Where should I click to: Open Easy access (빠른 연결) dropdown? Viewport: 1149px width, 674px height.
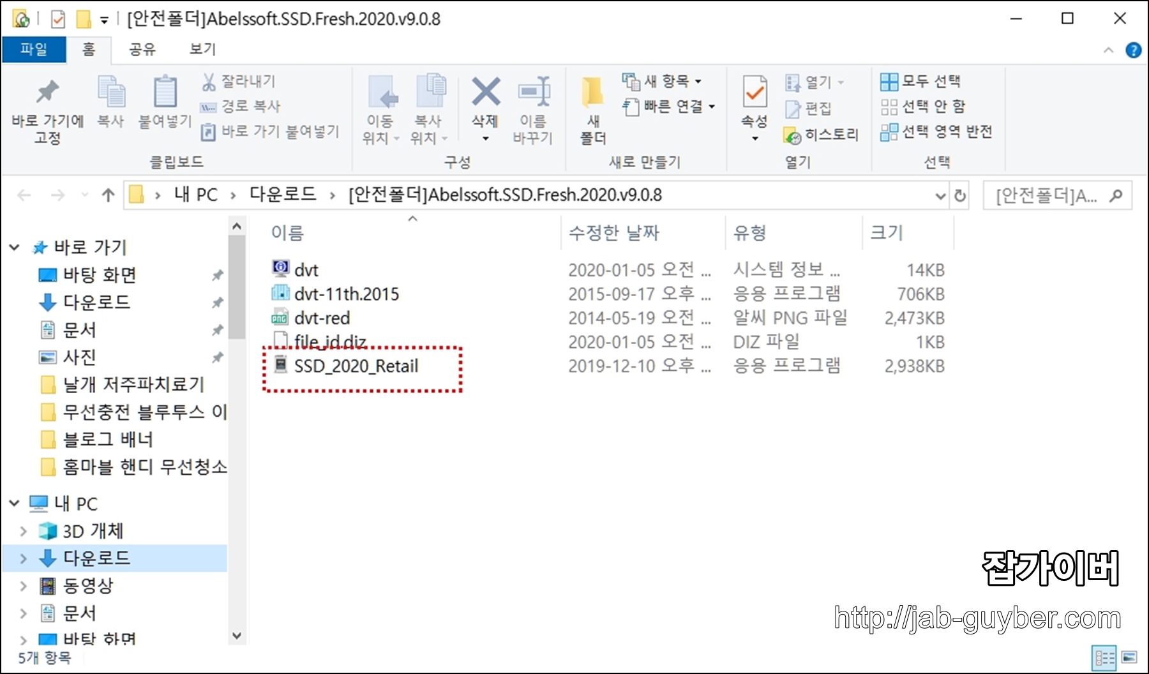coord(669,106)
